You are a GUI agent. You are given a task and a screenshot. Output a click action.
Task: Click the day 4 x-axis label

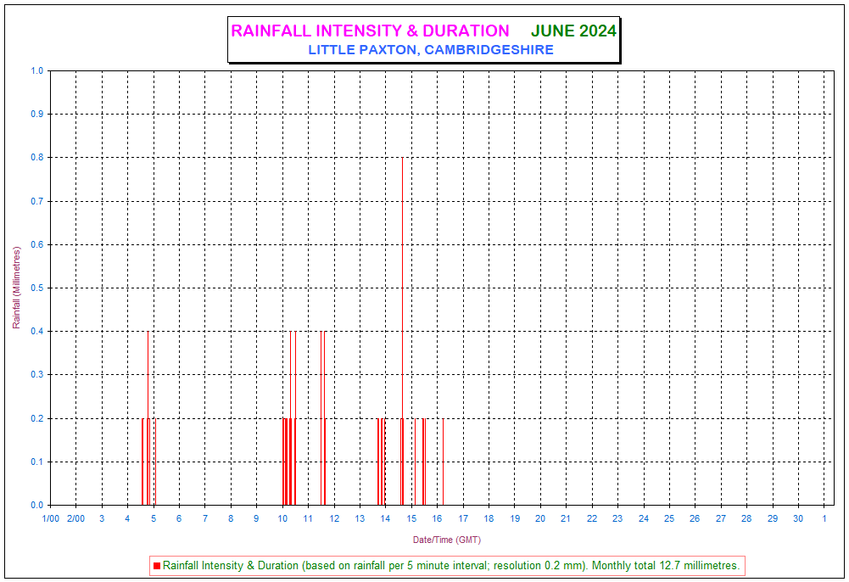(128, 518)
